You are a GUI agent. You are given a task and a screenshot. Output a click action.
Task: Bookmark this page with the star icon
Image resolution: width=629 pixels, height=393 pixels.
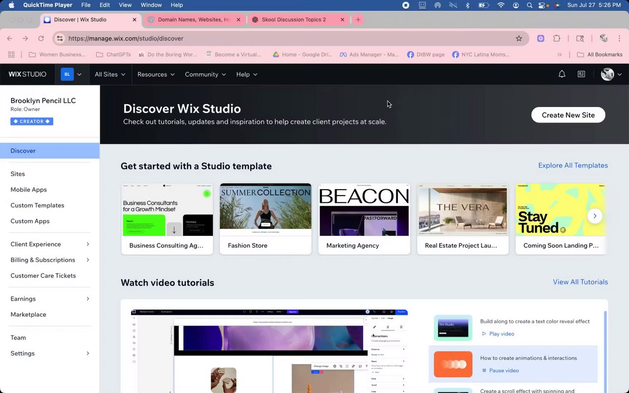coord(519,38)
